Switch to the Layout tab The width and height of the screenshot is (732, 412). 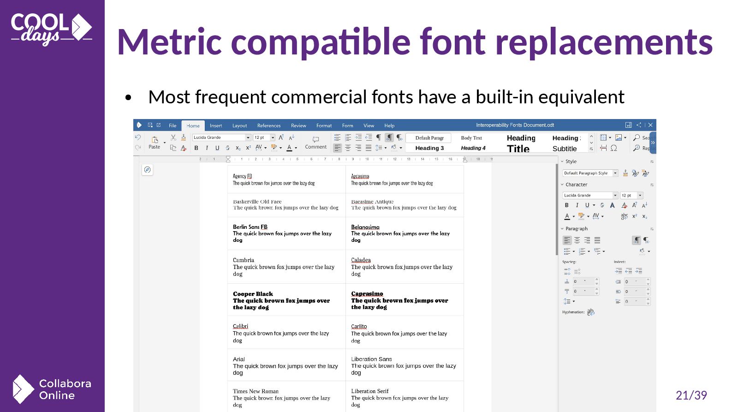point(239,125)
